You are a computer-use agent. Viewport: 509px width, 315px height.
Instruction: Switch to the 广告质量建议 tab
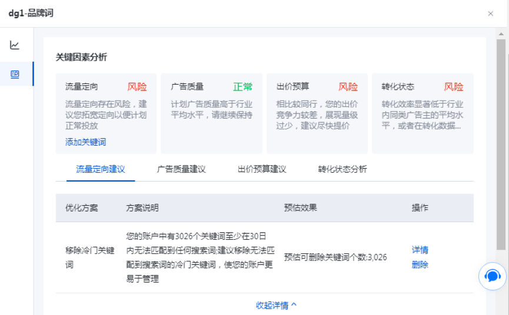click(181, 169)
